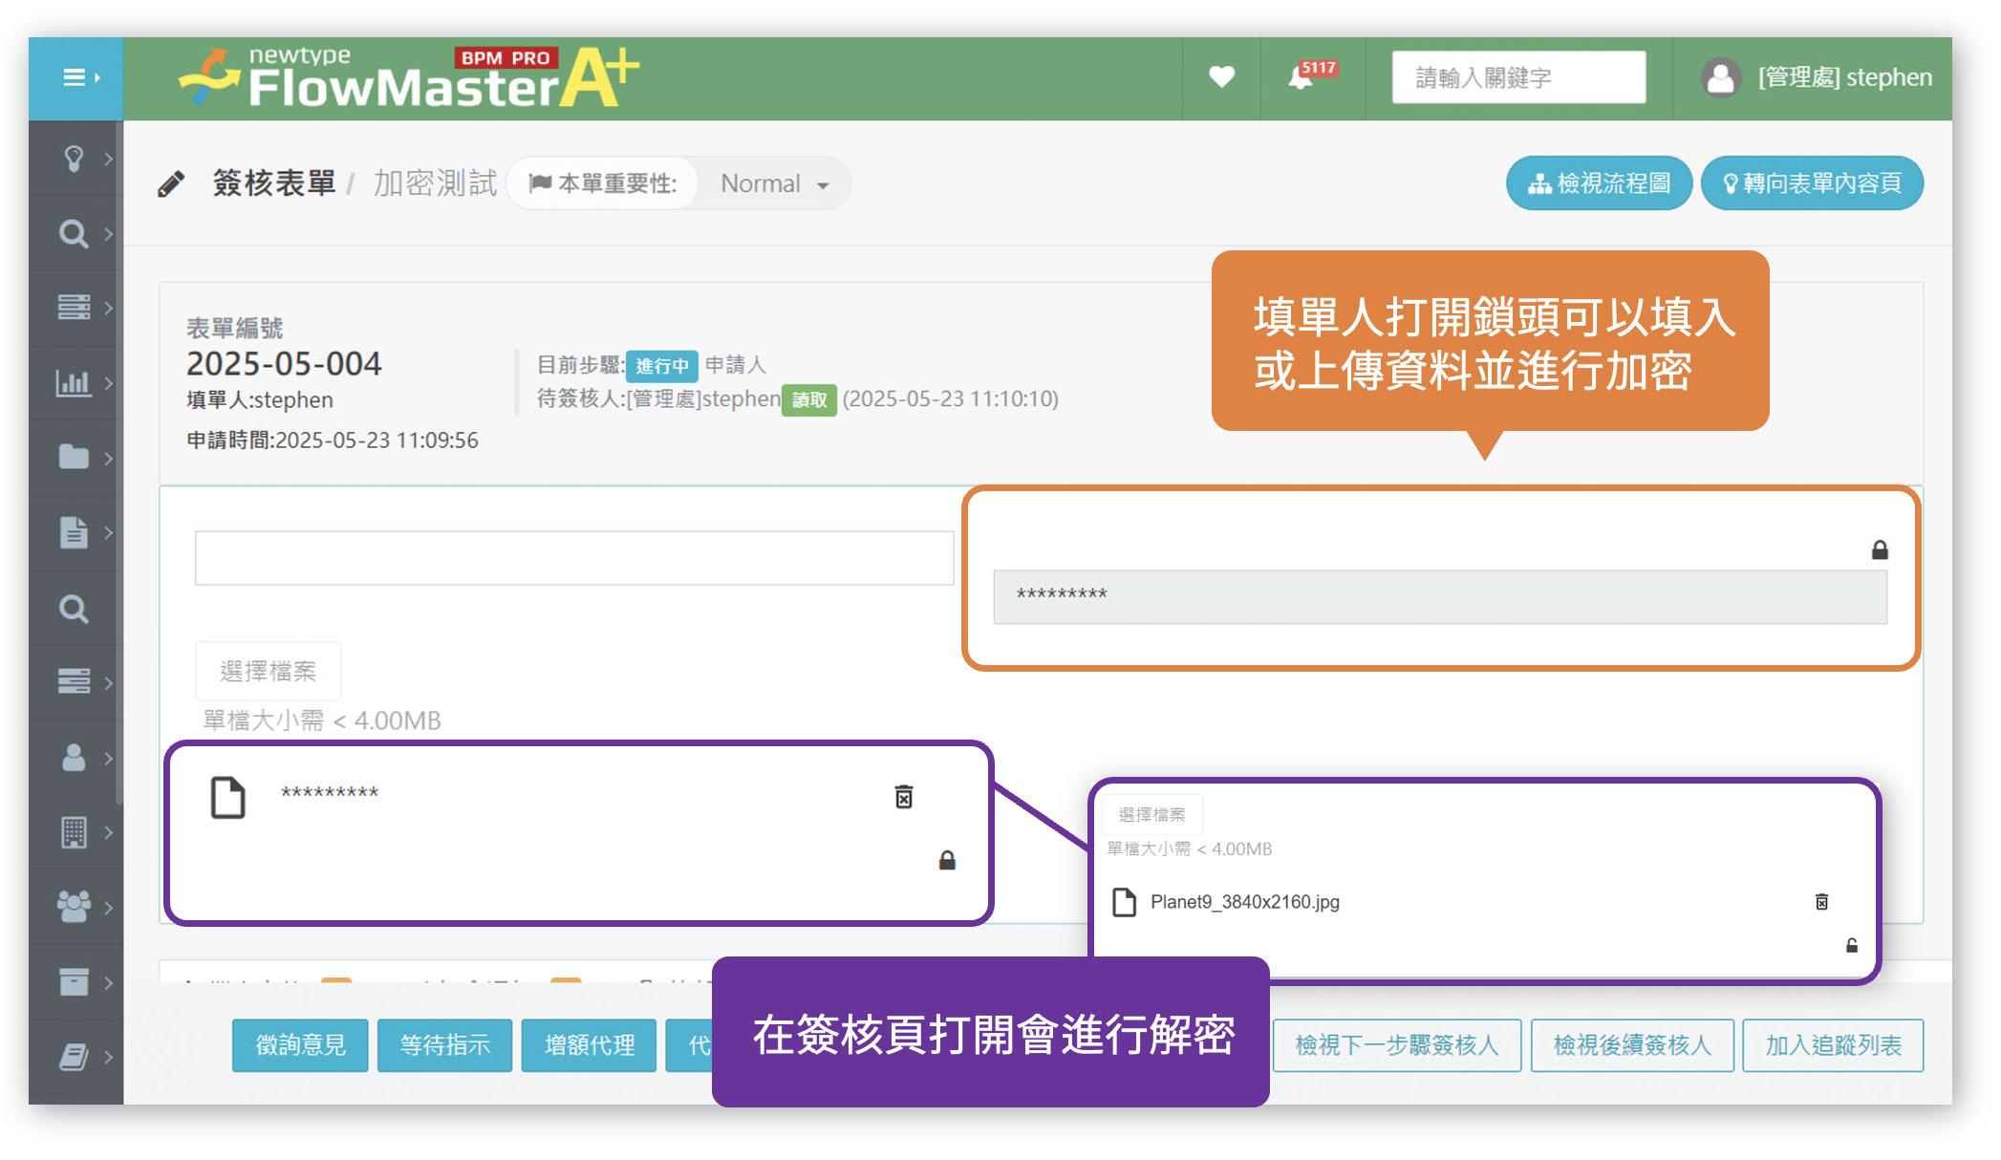
Task: Open the building icon sidebar menu item
Action: coord(74,832)
